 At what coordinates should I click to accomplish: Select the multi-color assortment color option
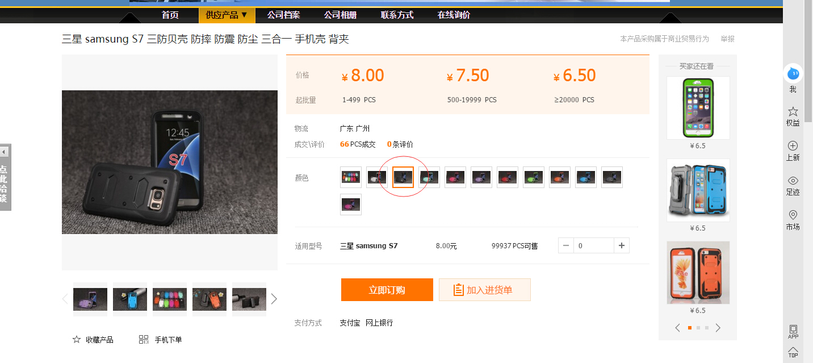pyautogui.click(x=351, y=177)
